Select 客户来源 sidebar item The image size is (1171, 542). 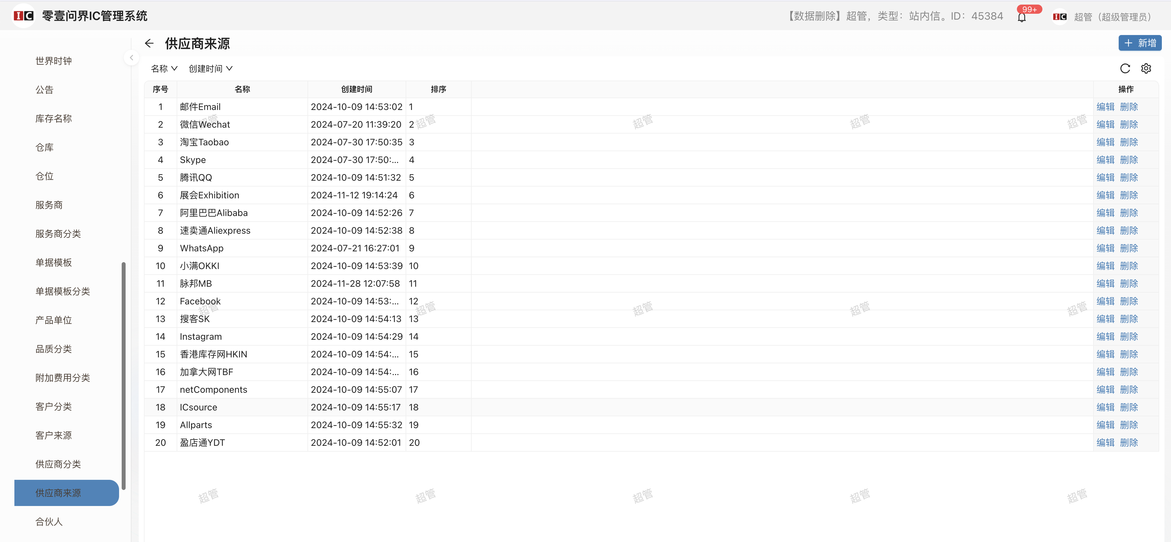pyautogui.click(x=54, y=435)
